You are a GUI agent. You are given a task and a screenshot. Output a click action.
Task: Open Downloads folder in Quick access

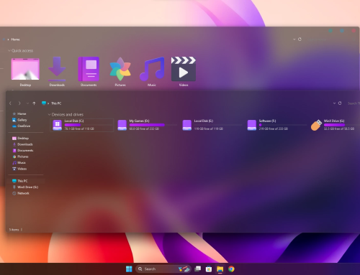click(57, 72)
